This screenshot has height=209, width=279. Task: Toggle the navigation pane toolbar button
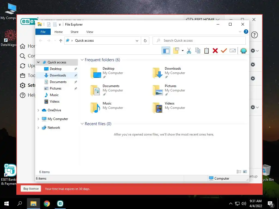[x=166, y=51]
